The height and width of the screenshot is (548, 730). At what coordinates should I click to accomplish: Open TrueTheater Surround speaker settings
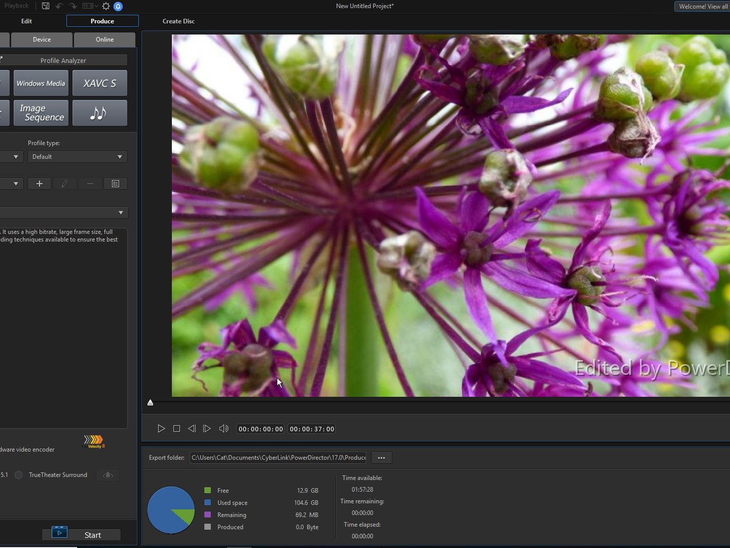[x=108, y=475]
